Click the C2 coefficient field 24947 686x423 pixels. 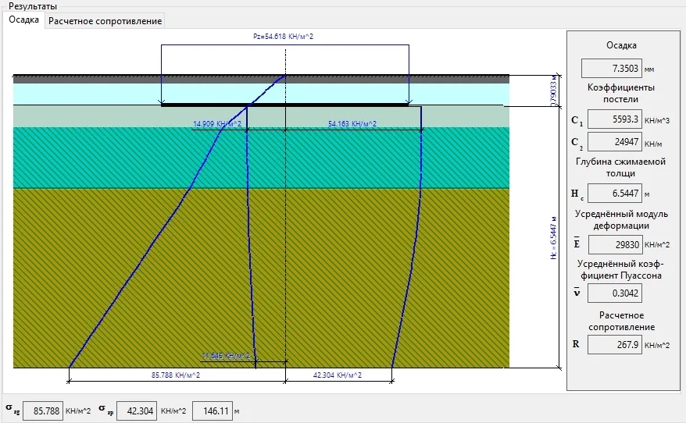coord(614,142)
